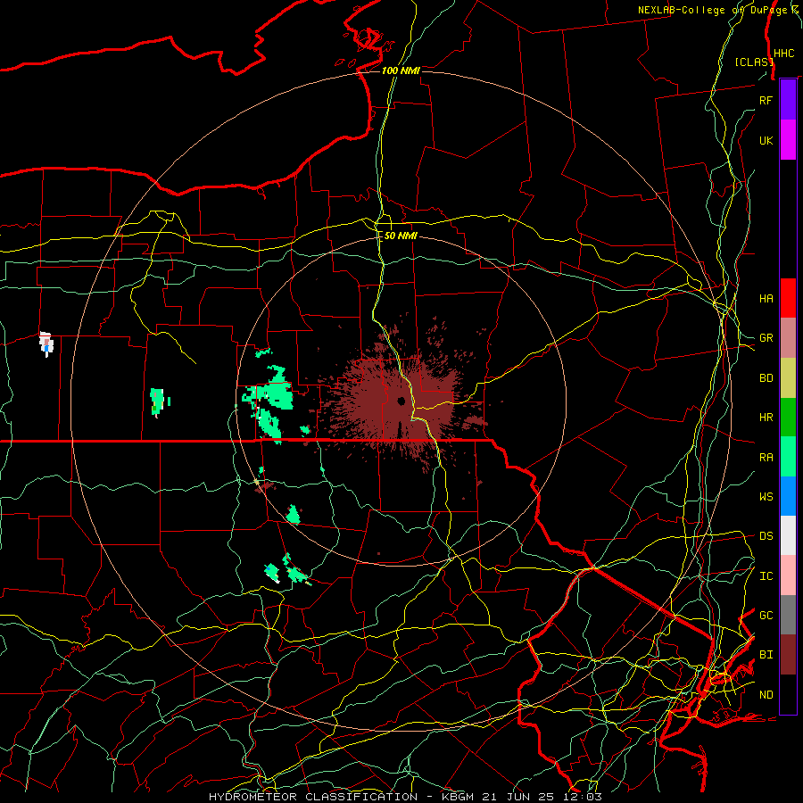Click the '50 NMI' range ring label
The image size is (803, 803).
coord(401,236)
